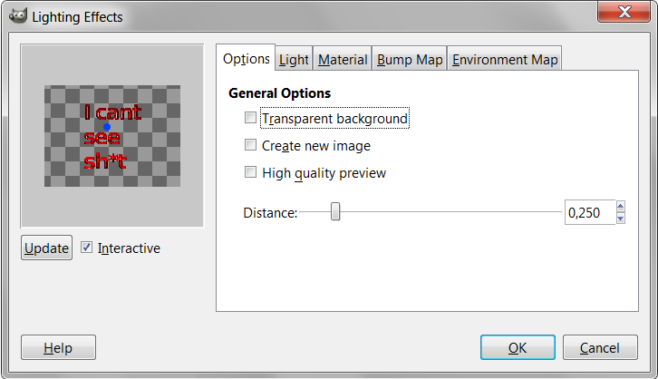Image resolution: width=658 pixels, height=379 pixels.
Task: Click the Distance value field 0,250
Action: point(590,212)
